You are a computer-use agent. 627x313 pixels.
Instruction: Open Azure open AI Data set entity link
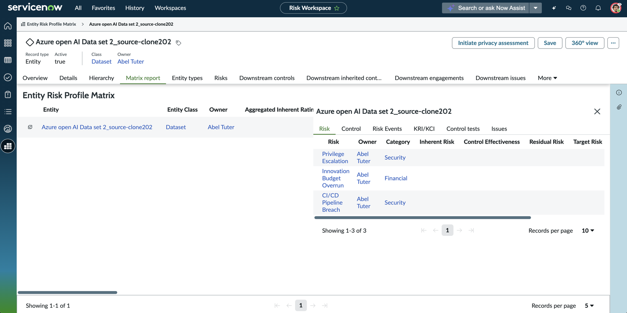click(x=97, y=127)
